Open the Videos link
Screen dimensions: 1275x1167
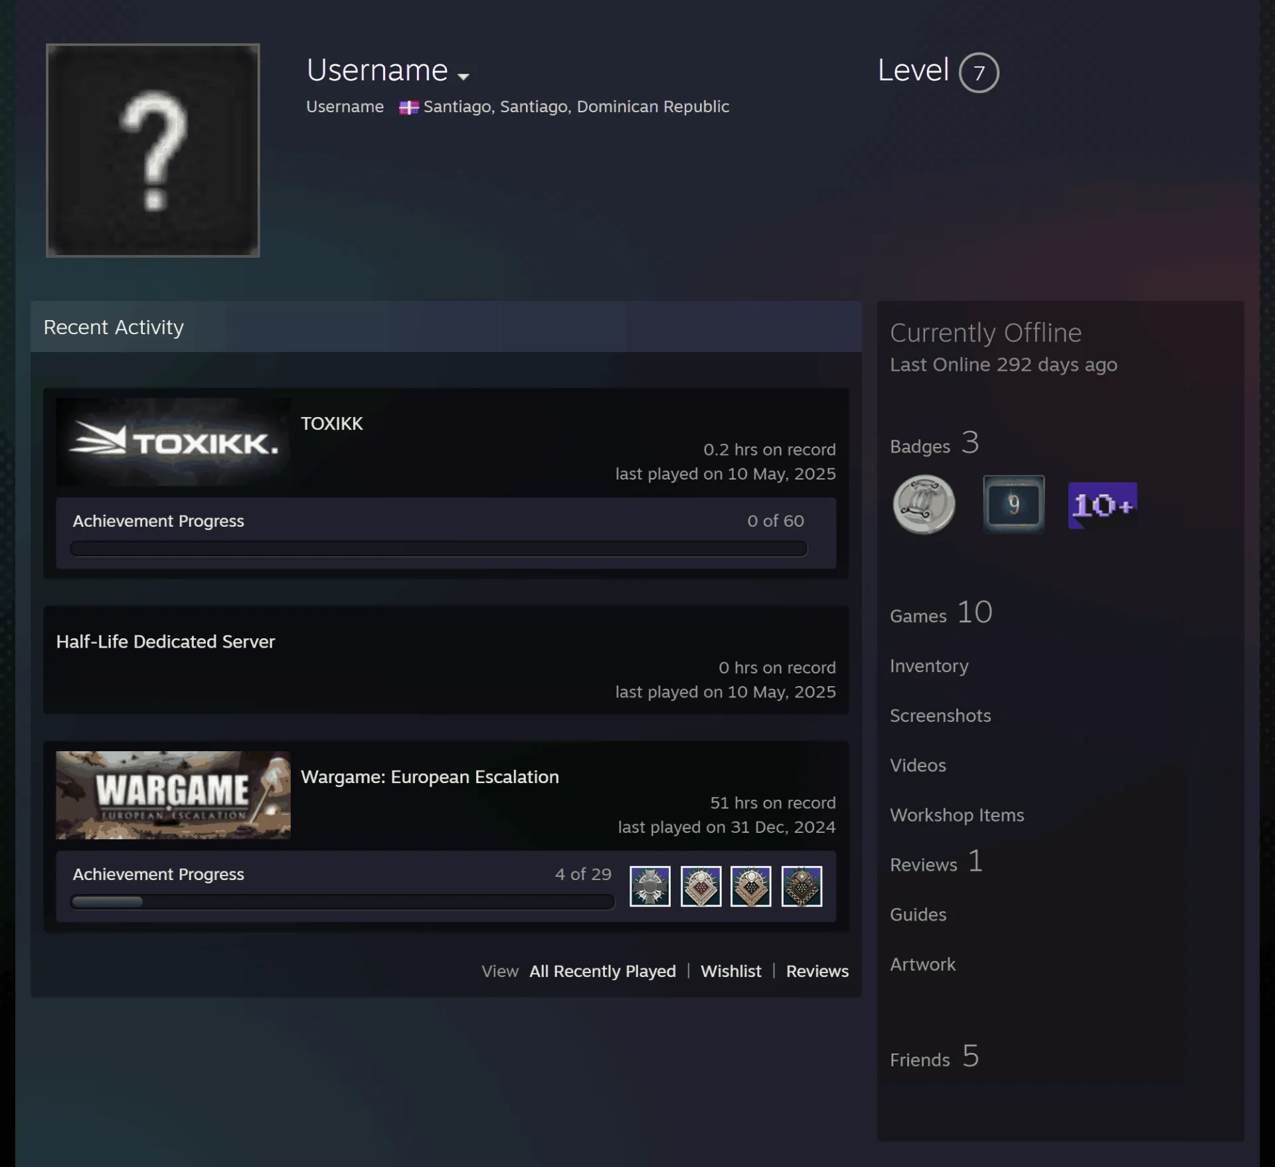(x=918, y=765)
